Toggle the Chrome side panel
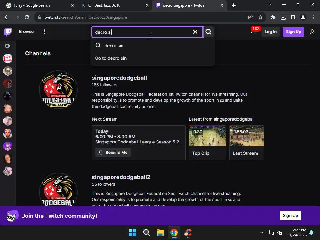 293,17
